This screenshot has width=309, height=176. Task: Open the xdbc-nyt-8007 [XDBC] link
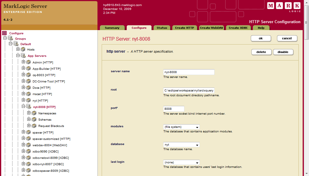[48, 164]
